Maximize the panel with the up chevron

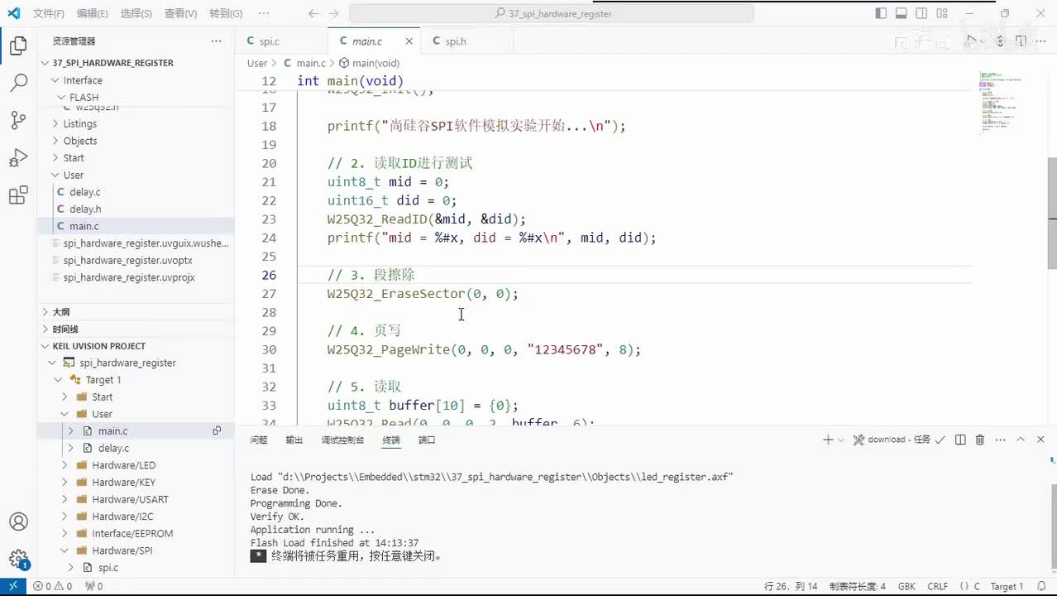(x=1021, y=440)
